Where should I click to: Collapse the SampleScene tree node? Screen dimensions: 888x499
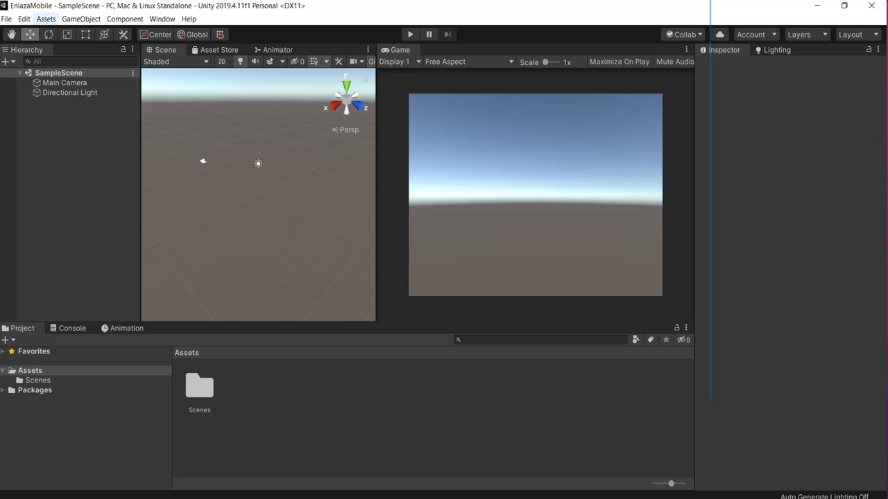[x=20, y=73]
